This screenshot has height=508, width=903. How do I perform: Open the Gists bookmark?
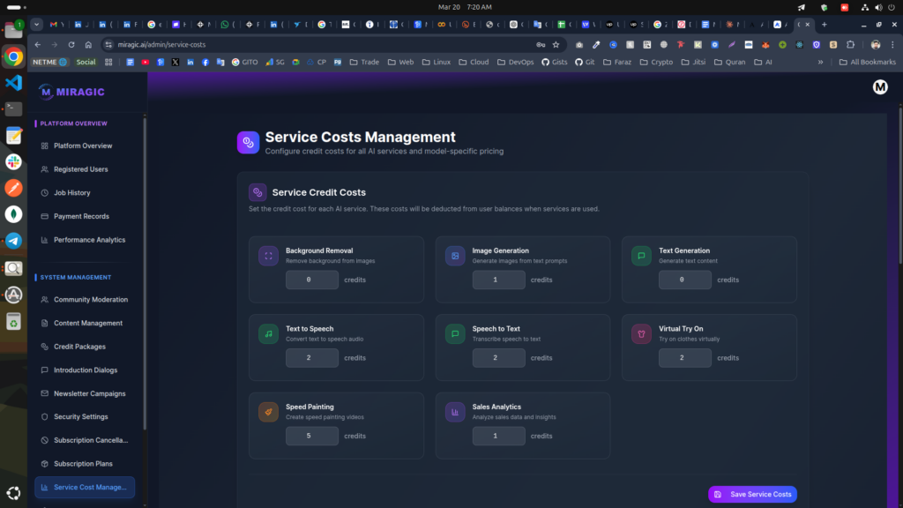(x=554, y=63)
